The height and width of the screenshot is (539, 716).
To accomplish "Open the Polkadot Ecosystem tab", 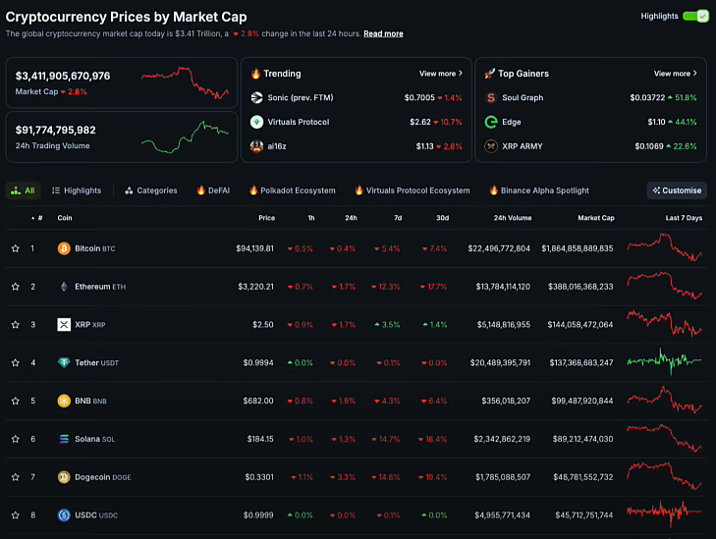I will [292, 190].
